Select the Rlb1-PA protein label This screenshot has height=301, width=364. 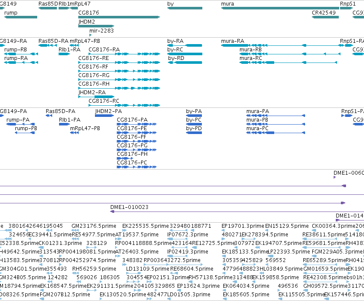[x=70, y=120]
